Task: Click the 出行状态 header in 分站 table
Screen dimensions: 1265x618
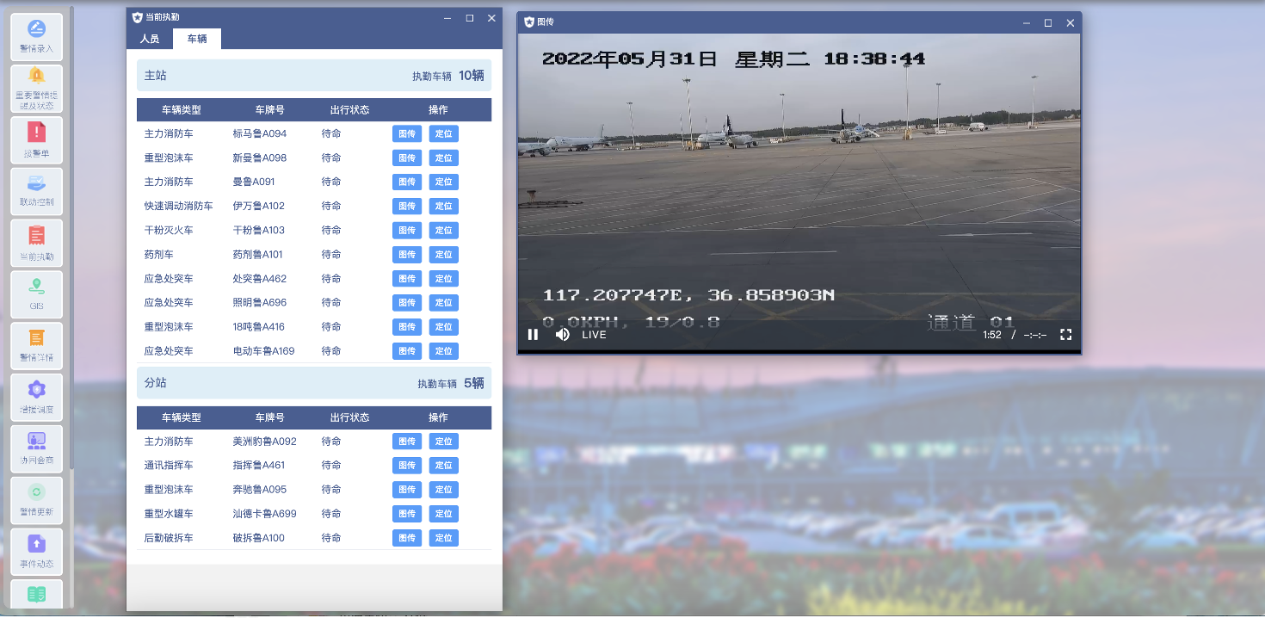Action: tap(349, 417)
